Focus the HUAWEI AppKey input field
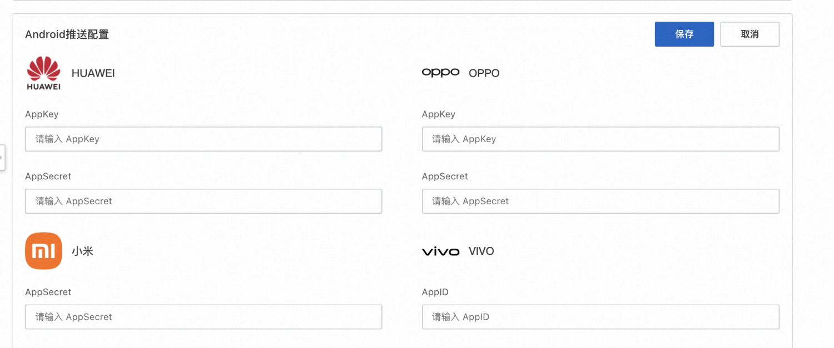The image size is (834, 348). (x=203, y=139)
